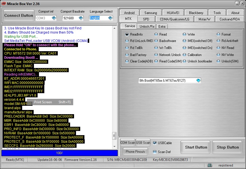
Task: Switch to the Extra sub-tab
Action: [x=162, y=27]
